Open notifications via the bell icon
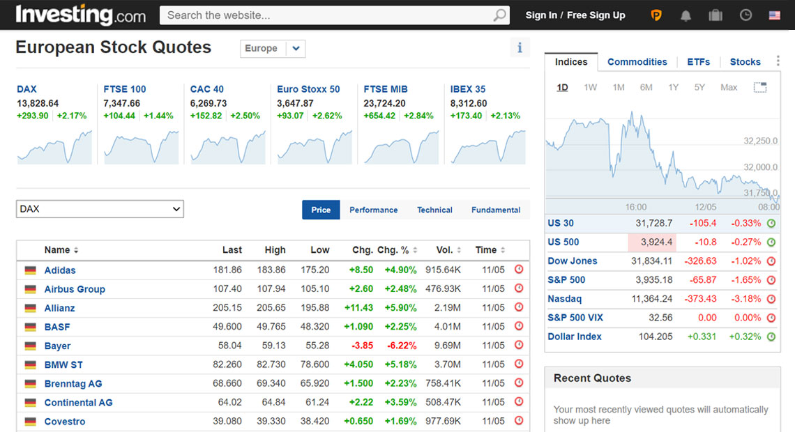 pyautogui.click(x=686, y=15)
